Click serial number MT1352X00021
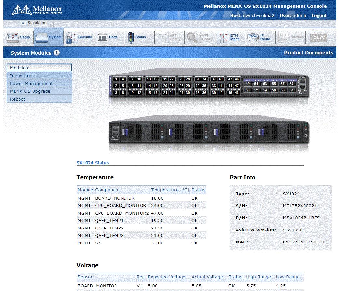This screenshot has width=353, height=291. click(x=300, y=206)
